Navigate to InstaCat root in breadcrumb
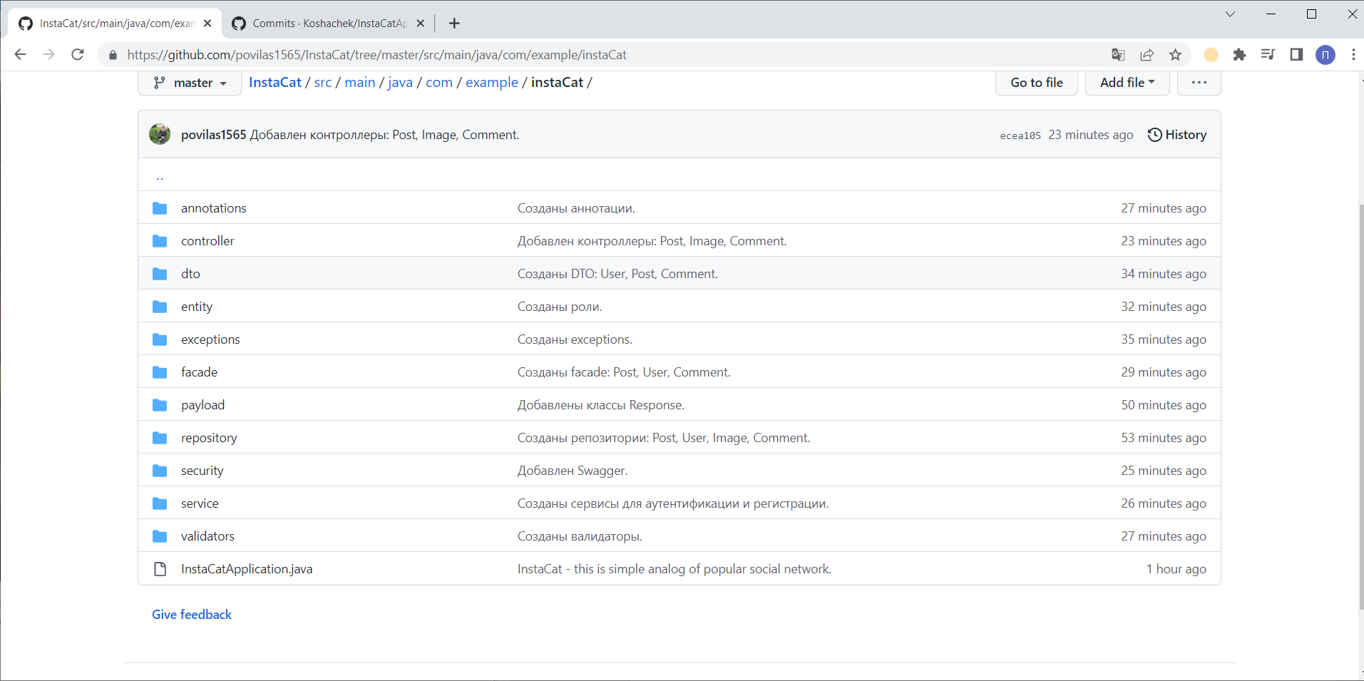The width and height of the screenshot is (1364, 681). coord(275,83)
